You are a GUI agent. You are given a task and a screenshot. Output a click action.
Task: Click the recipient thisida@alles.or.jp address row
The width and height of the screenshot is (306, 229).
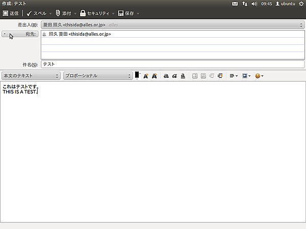coord(173,34)
